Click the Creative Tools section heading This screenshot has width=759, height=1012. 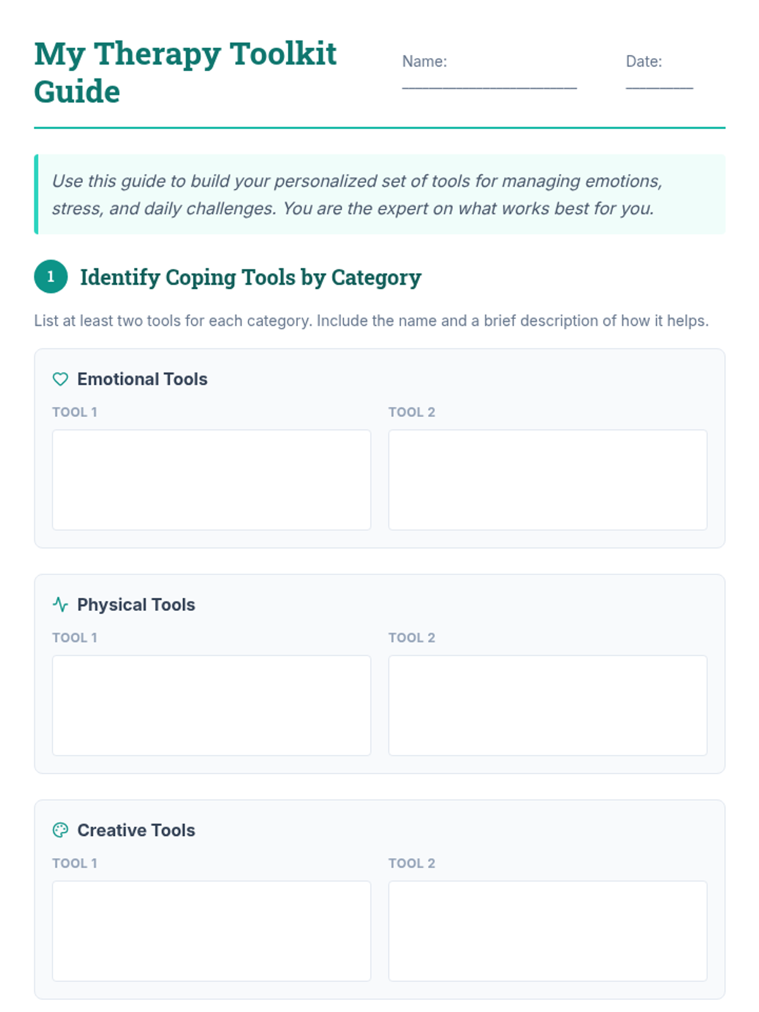(x=136, y=830)
